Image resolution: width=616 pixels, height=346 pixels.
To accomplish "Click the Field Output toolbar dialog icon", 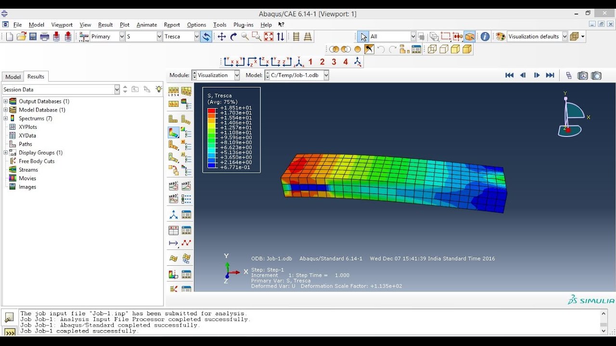I will 84,37.
